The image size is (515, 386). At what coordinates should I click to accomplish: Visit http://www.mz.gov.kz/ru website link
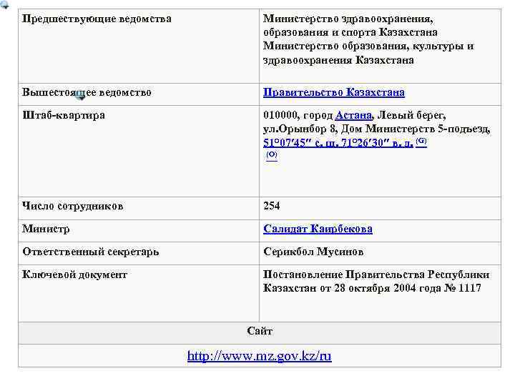tap(260, 356)
